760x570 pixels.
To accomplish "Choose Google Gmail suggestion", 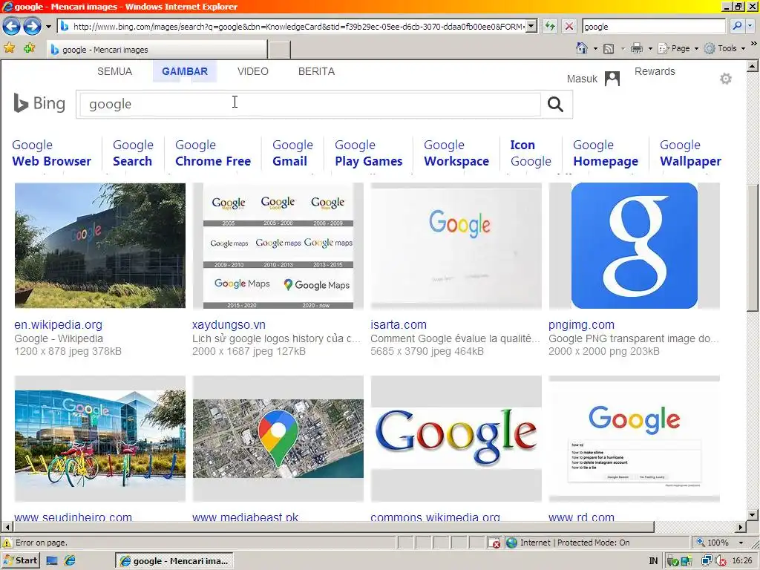I will (292, 153).
